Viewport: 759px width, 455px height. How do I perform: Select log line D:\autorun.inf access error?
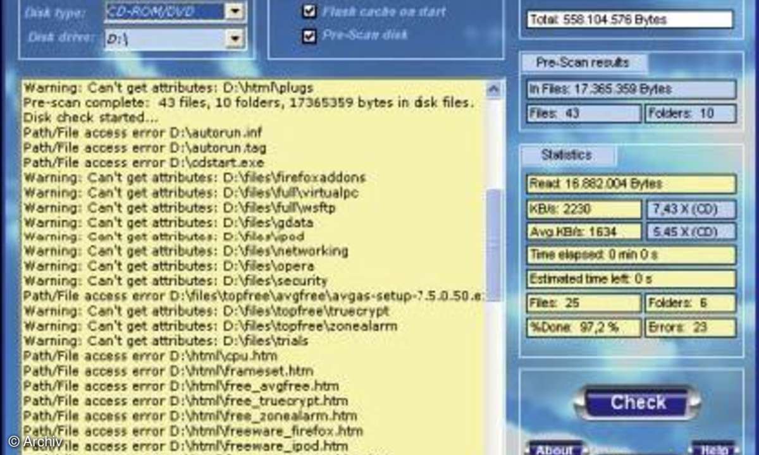tap(142, 133)
